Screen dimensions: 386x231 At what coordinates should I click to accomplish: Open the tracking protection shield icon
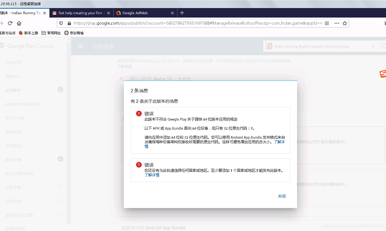pos(61,23)
